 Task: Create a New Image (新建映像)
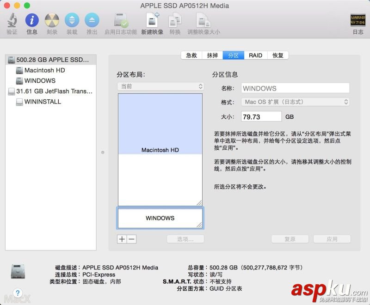[x=152, y=20]
